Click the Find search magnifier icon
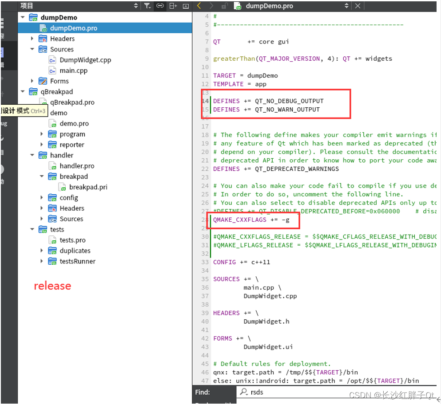The image size is (441, 404). click(x=243, y=392)
